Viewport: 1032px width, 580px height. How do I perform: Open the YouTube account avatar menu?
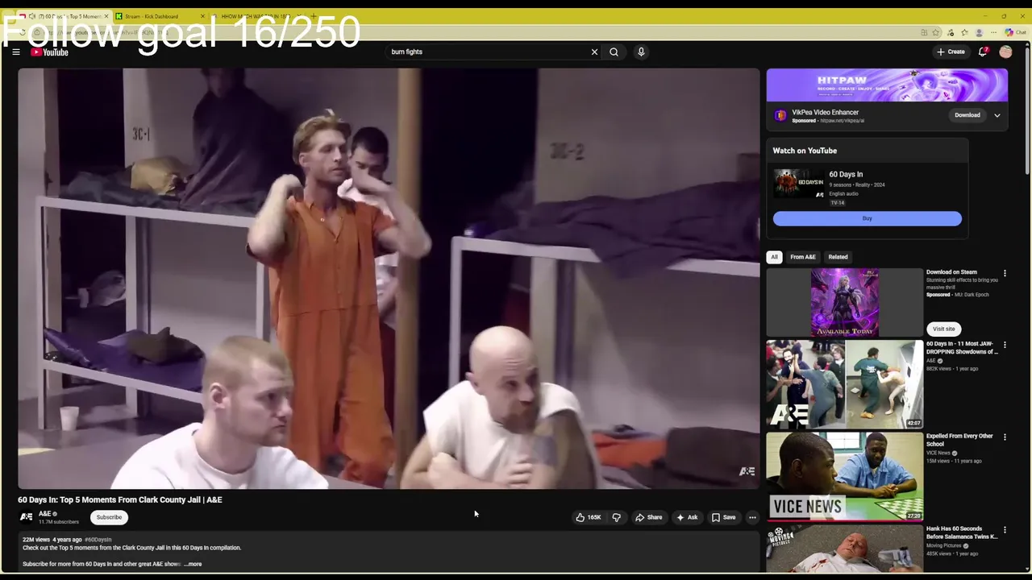(1005, 52)
